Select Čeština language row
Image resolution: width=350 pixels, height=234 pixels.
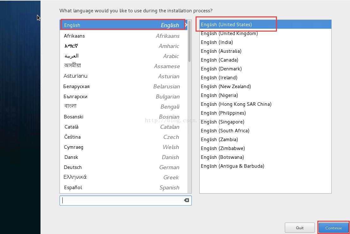pos(124,137)
